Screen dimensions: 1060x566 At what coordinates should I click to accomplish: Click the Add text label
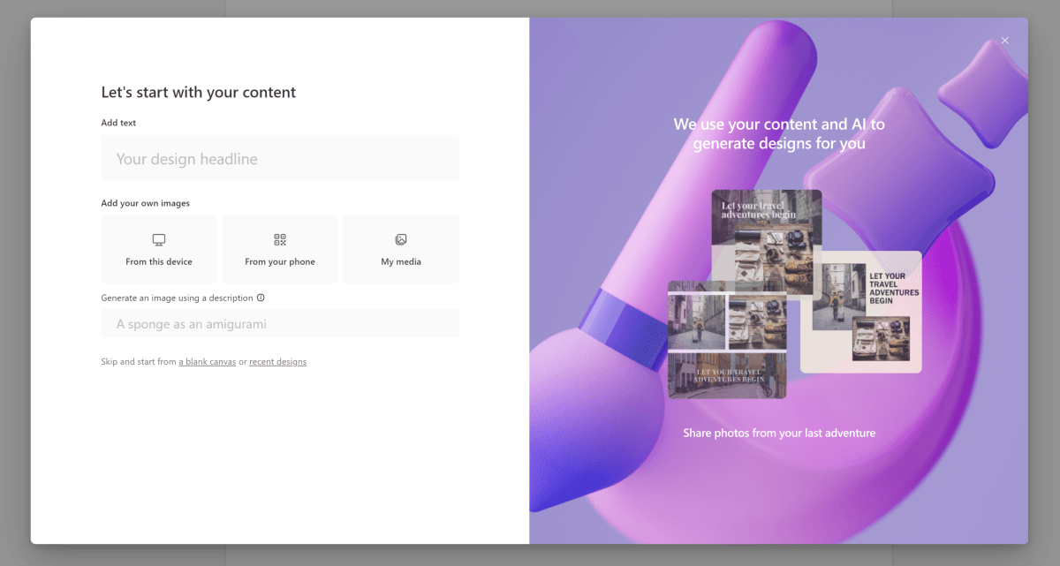click(118, 123)
